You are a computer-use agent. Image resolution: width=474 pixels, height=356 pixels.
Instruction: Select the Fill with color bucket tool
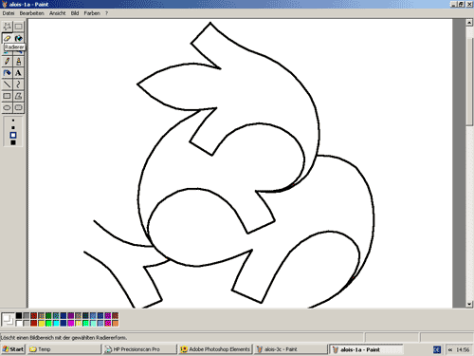click(19, 38)
